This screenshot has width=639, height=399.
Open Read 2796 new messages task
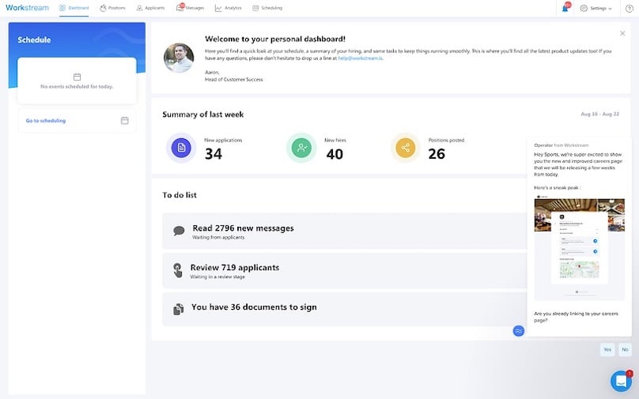click(243, 228)
